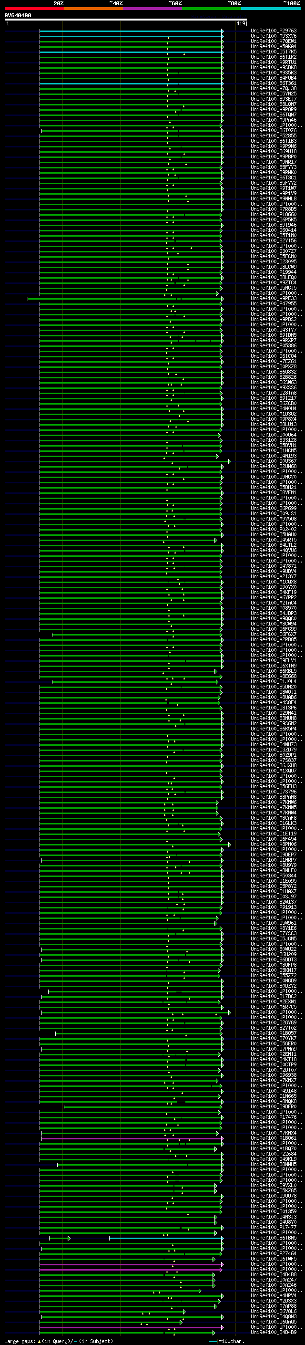305x1345 pixels.
Task: Select hit label UniRef100_P52855
Action: tap(274, 136)
